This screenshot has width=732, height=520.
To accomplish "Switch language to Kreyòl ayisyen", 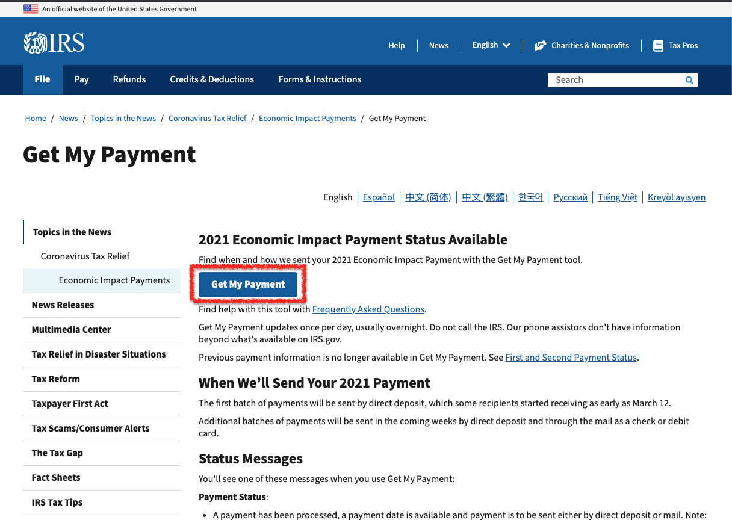I will coord(677,197).
